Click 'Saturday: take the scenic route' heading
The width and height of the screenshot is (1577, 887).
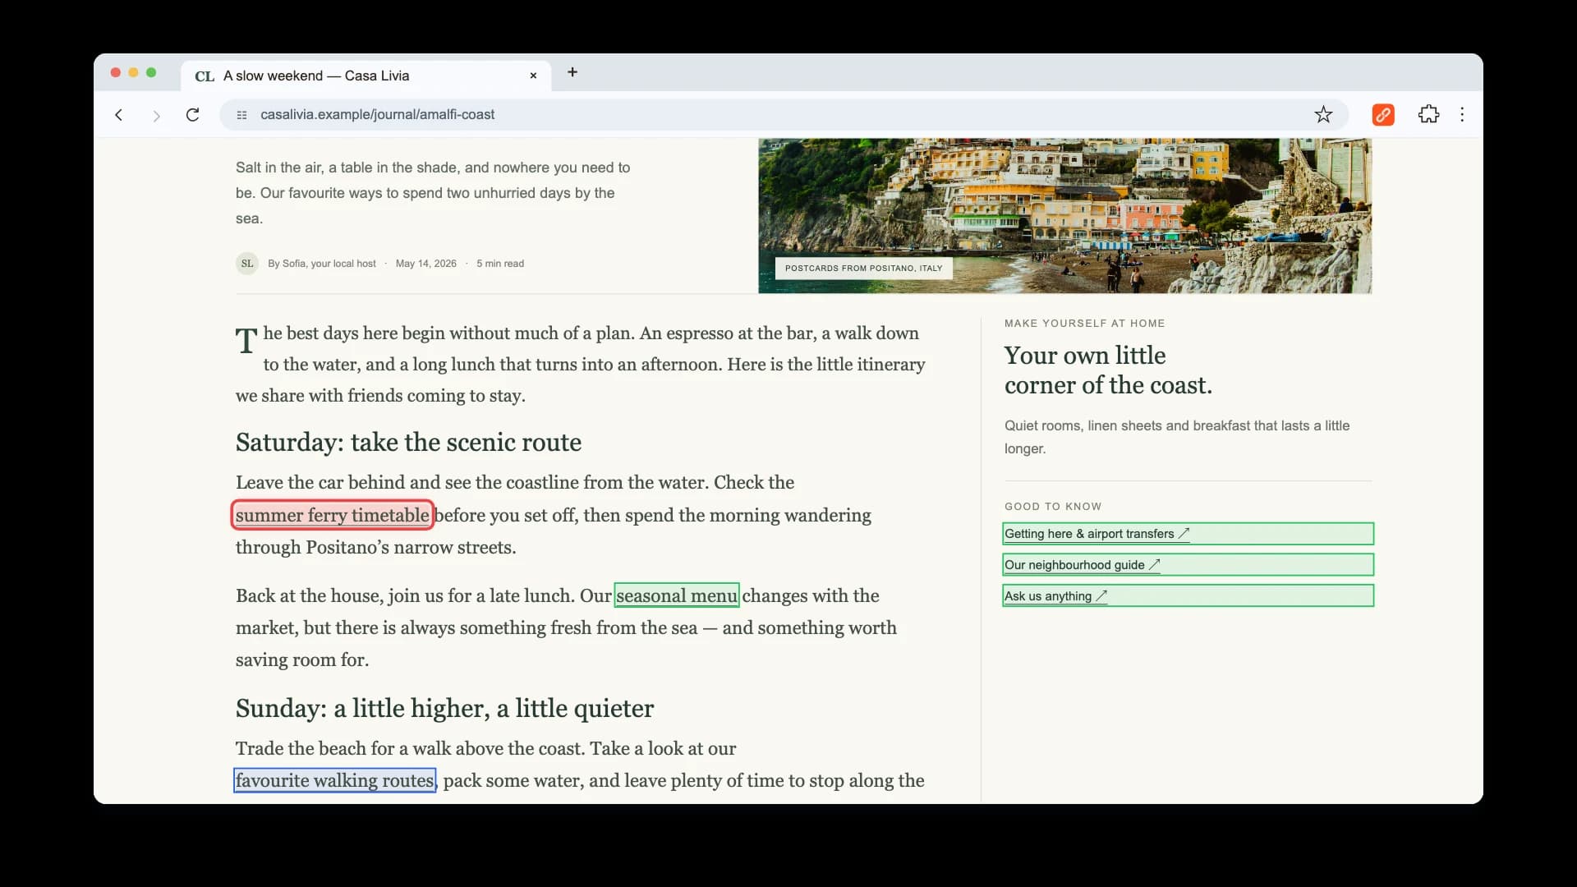click(408, 443)
